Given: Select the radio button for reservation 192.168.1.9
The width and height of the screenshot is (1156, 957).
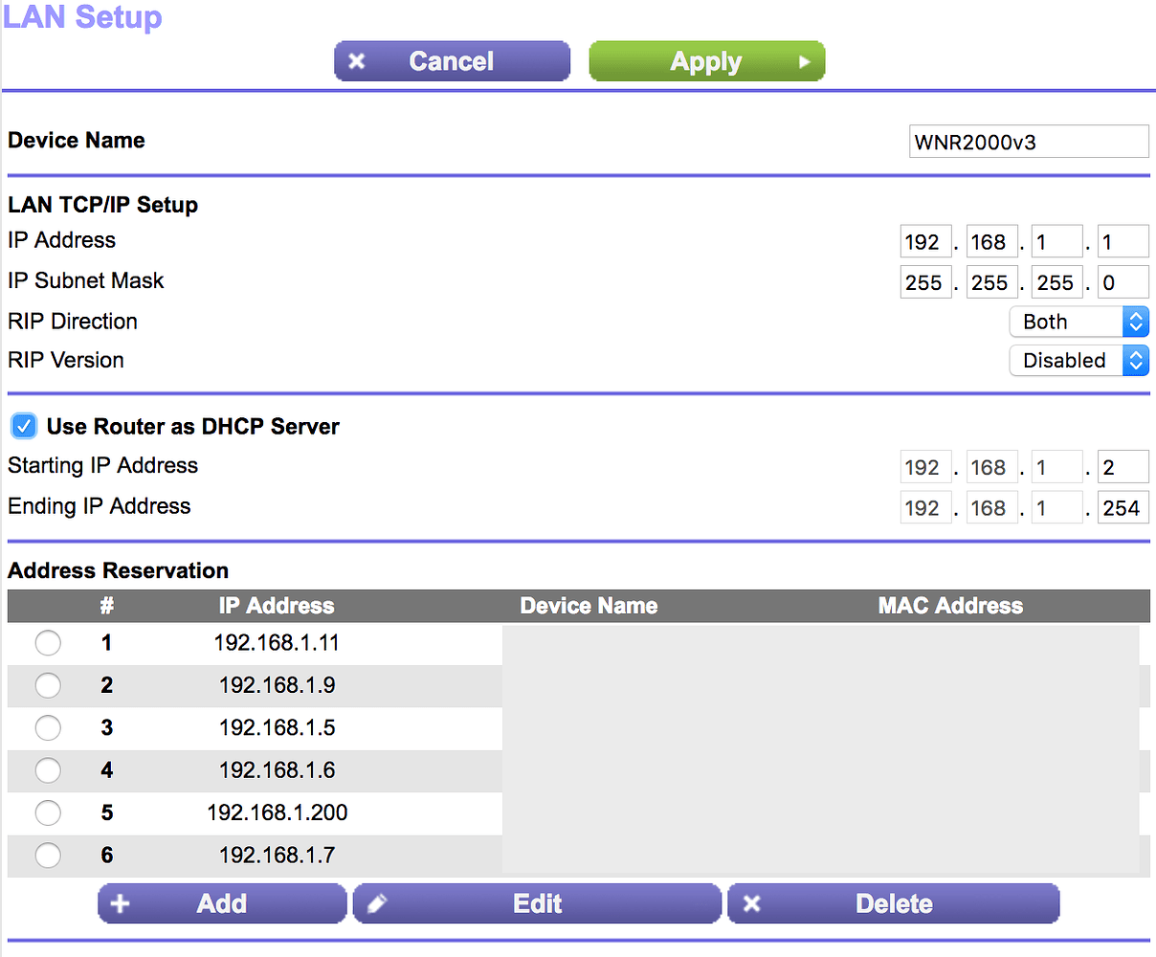Looking at the screenshot, I should pos(48,685).
